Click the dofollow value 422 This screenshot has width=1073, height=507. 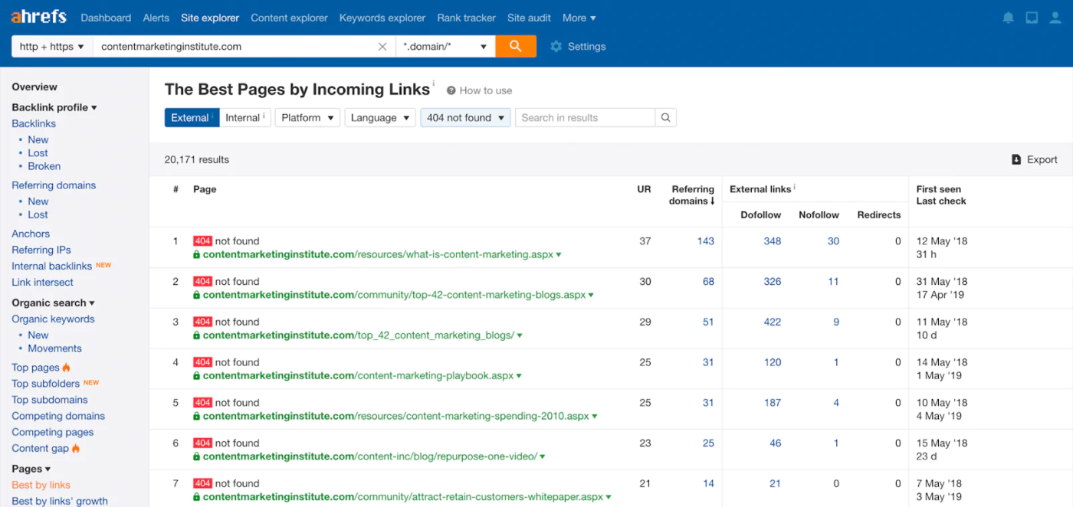tap(773, 322)
